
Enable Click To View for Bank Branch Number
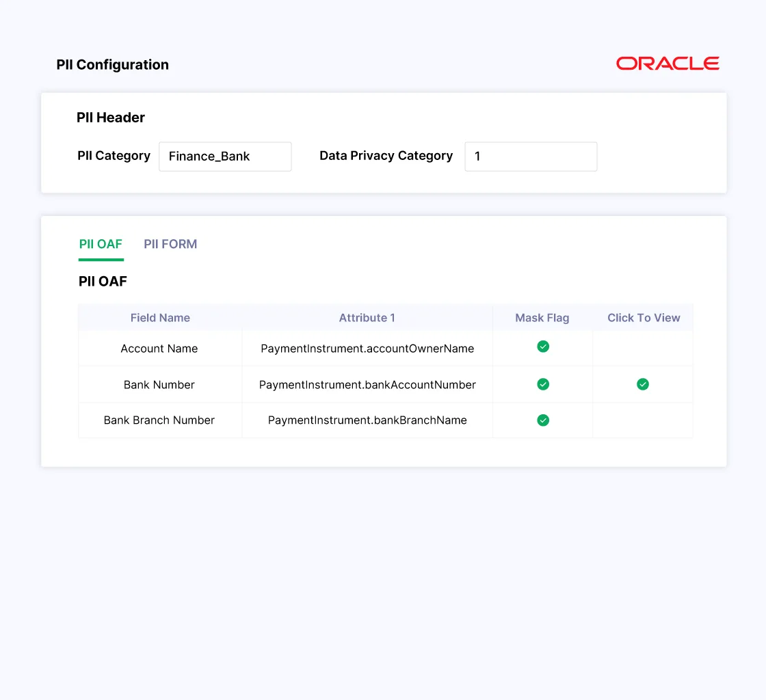click(643, 420)
